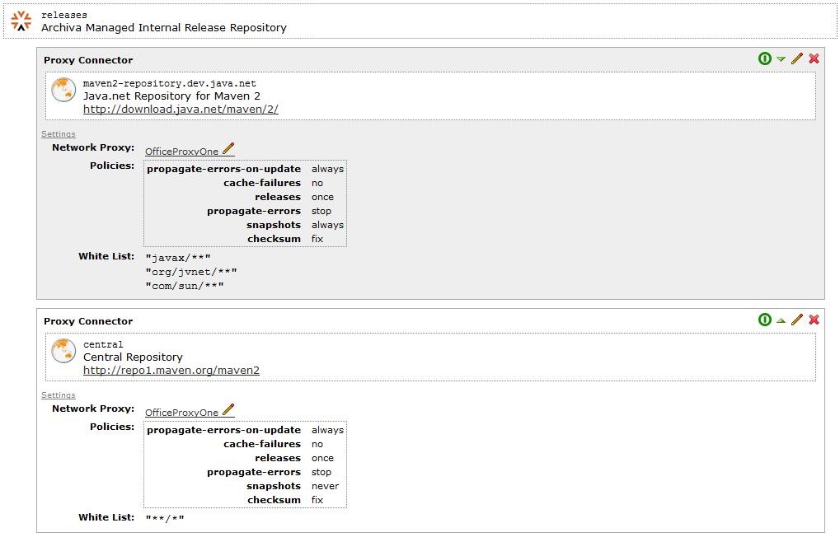Screen dimensions: 840x537
Task: Select 'cache-failures' policy in Central connector
Action: 262,444
